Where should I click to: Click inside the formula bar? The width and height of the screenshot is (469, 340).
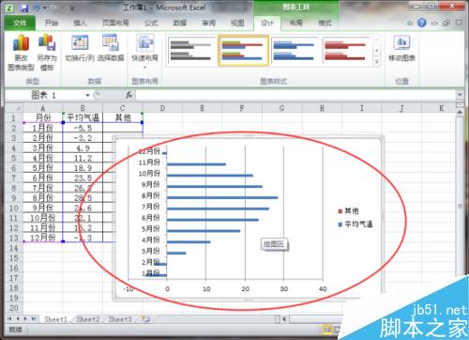point(295,95)
